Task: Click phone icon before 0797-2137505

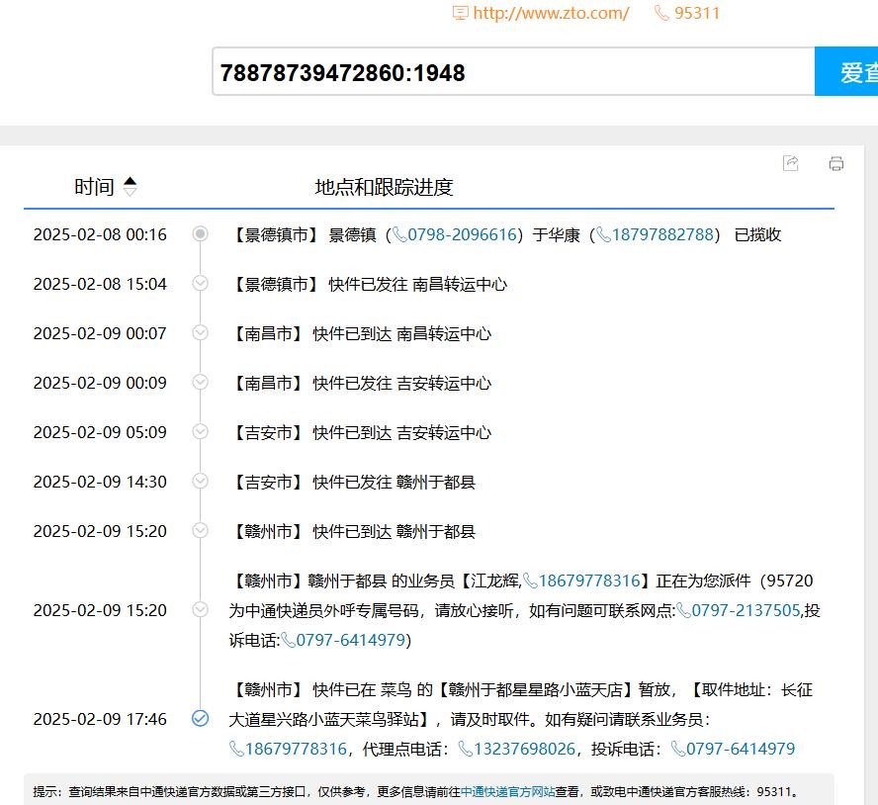Action: tap(683, 610)
